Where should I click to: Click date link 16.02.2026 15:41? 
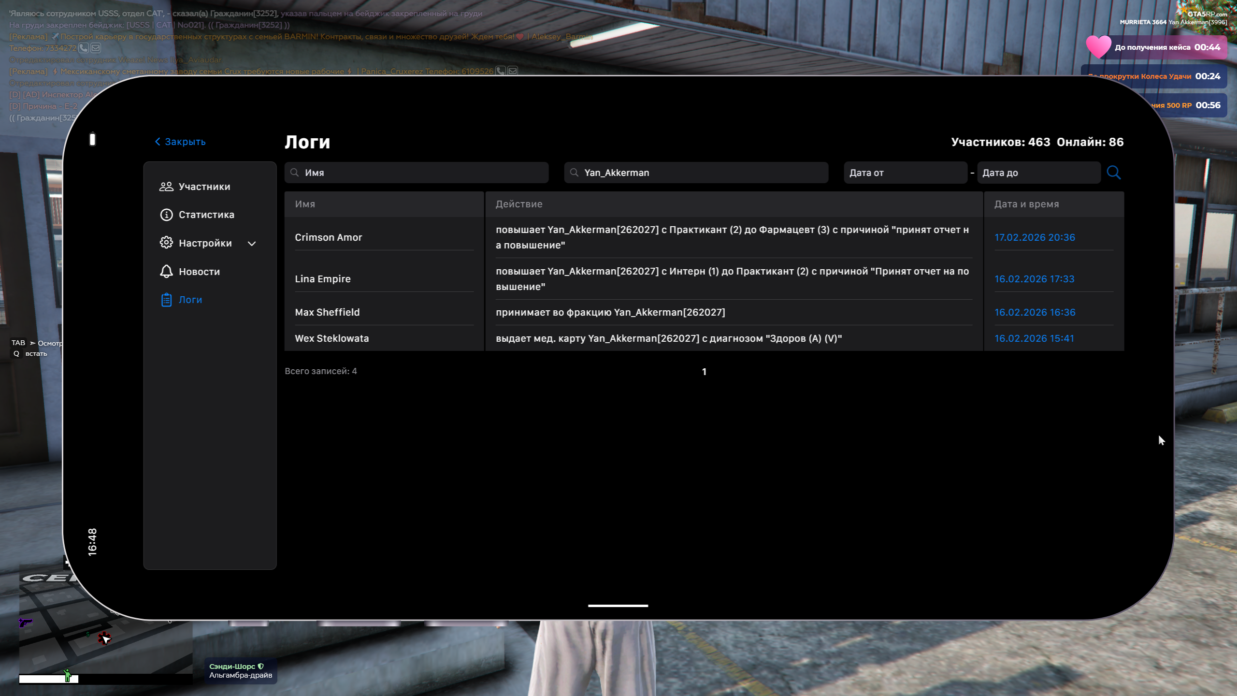tap(1034, 338)
